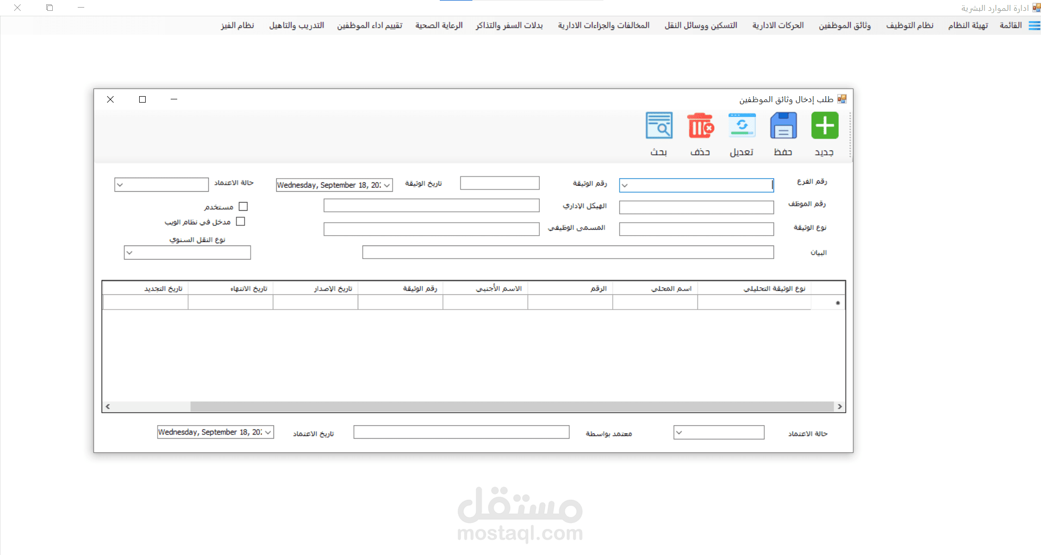The height and width of the screenshot is (555, 1041).
Task: Click the تعديل (Edit) toolbar icon
Action: [x=742, y=126]
